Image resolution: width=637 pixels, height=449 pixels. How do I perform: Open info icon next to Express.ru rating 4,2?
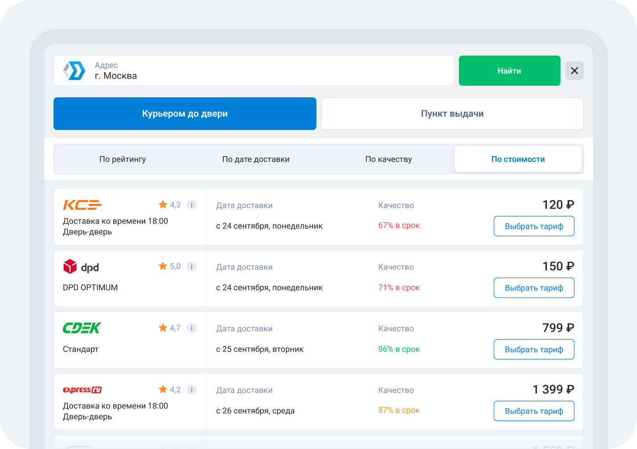point(192,389)
